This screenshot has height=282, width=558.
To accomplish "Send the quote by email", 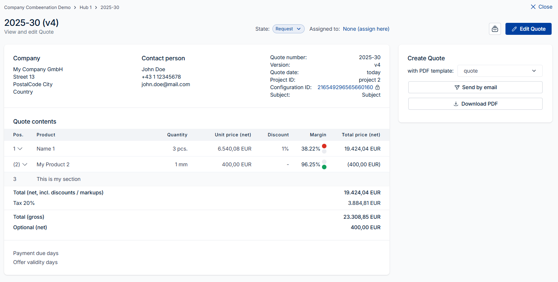I will [x=475, y=87].
